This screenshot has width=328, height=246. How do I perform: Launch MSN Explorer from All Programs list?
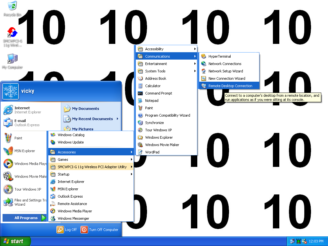[91, 189]
